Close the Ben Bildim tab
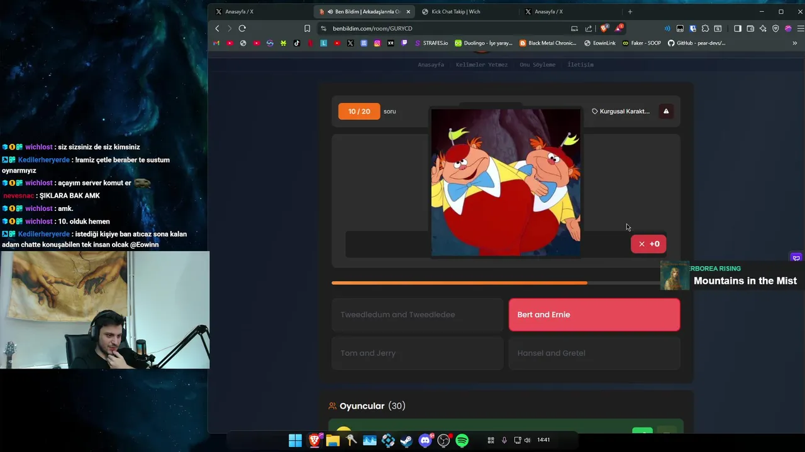The height and width of the screenshot is (452, 805). (408, 11)
